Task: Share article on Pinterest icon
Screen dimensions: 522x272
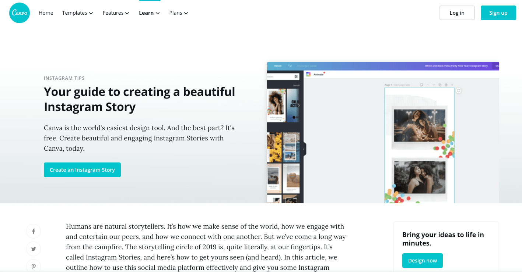Action: point(34,266)
